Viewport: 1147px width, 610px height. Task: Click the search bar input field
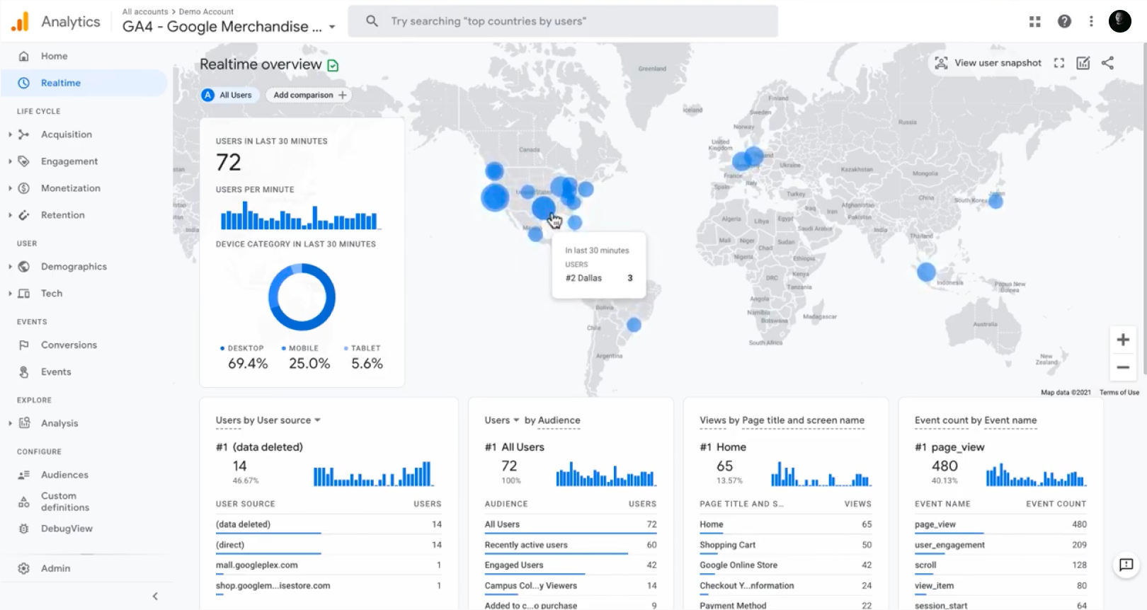(x=563, y=21)
